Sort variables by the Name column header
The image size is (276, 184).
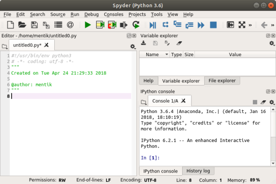(x=152, y=55)
